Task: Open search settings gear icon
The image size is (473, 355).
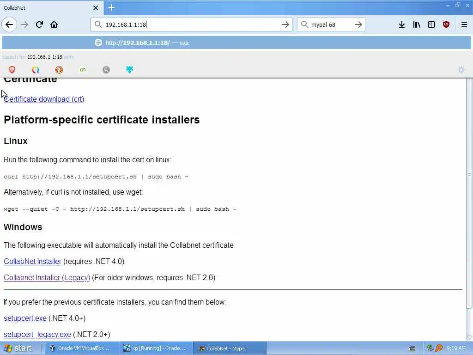Action: [461, 70]
